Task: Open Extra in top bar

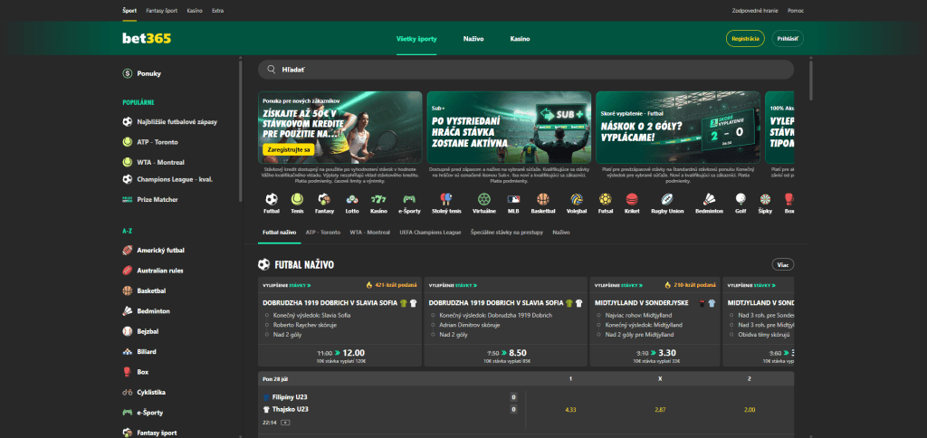Action: (x=217, y=11)
